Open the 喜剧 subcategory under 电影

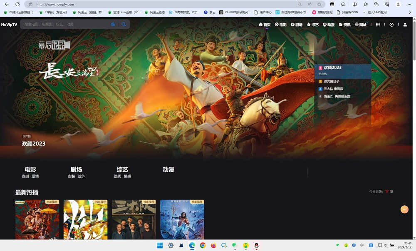[x=25, y=176]
